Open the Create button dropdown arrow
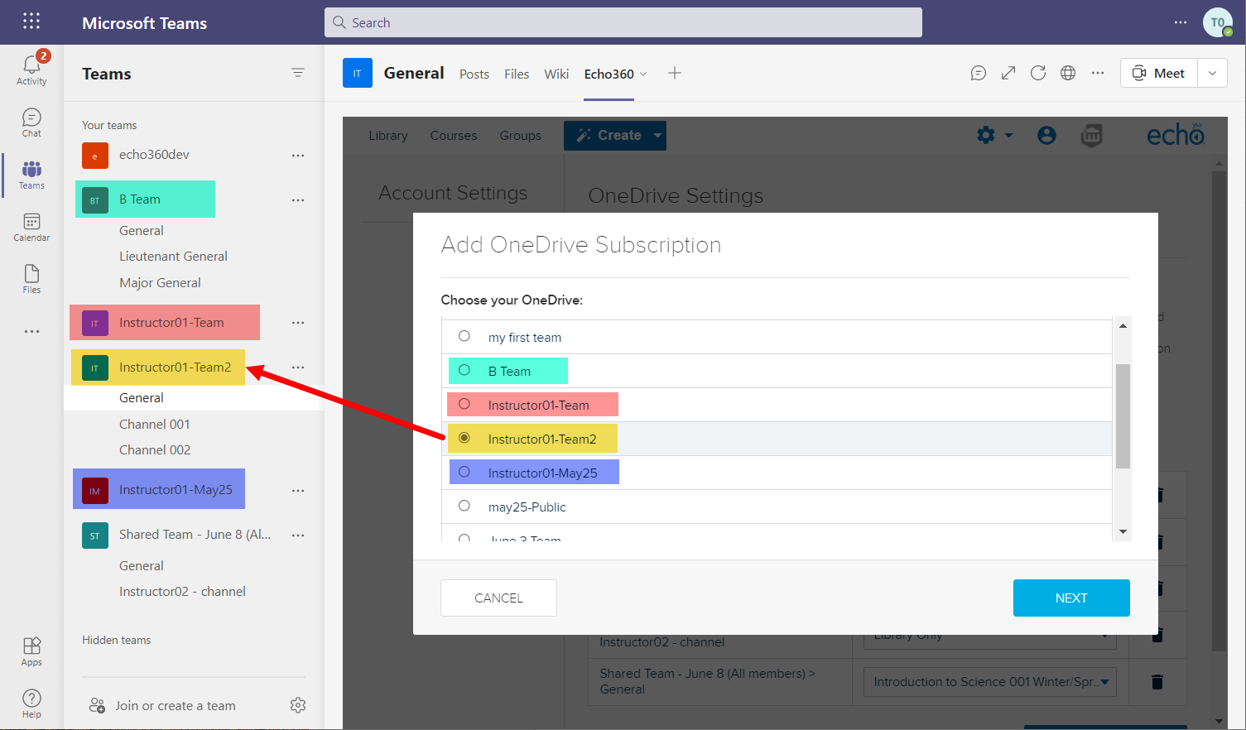 pos(657,135)
